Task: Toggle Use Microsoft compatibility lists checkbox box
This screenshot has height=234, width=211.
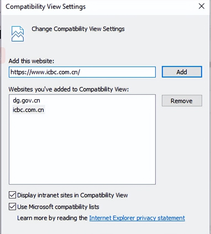Action: coord(12,207)
